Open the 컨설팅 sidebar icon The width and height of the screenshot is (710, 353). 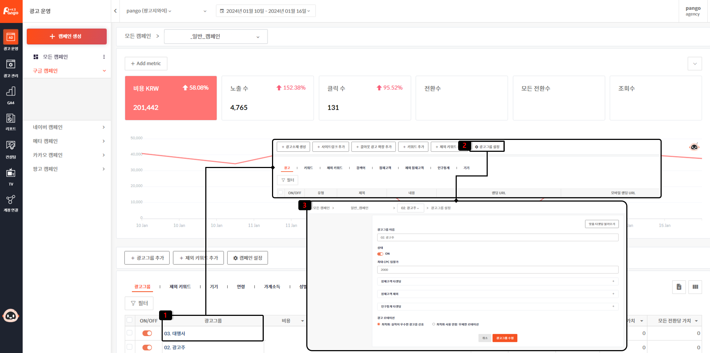pyautogui.click(x=11, y=149)
